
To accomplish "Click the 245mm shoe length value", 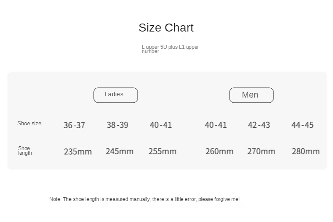I will click(x=119, y=151).
